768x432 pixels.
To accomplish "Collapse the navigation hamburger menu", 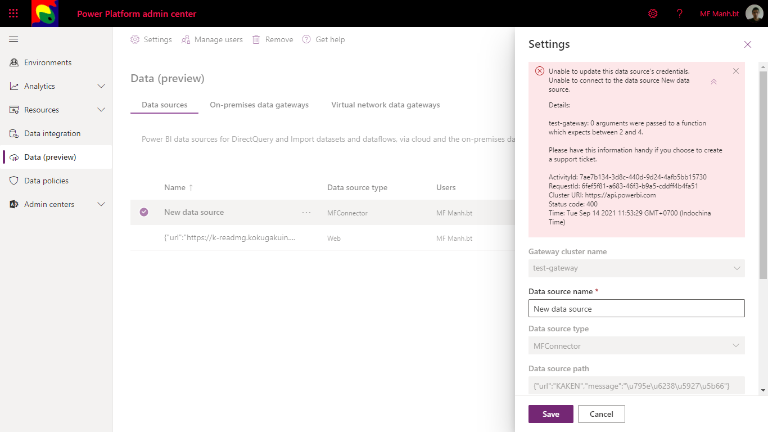I will 13,39.
